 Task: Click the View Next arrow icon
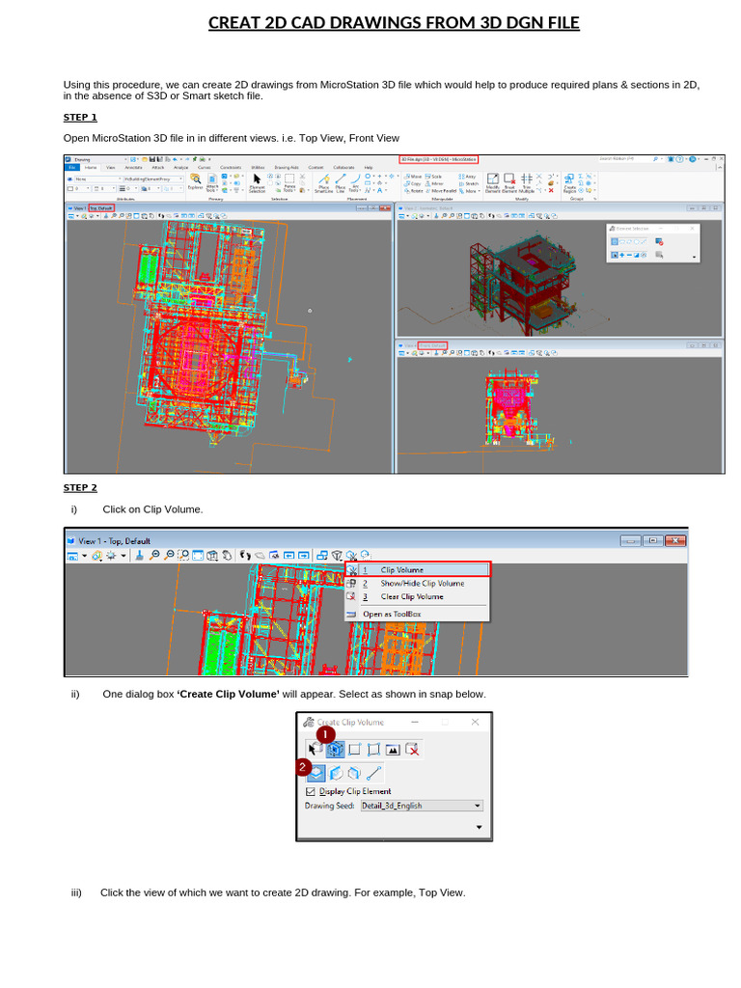(x=304, y=556)
